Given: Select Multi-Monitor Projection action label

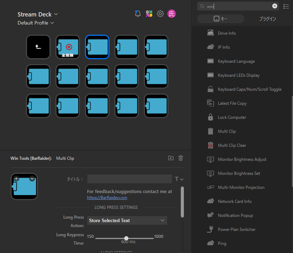Looking at the screenshot, I should pyautogui.click(x=241, y=187).
